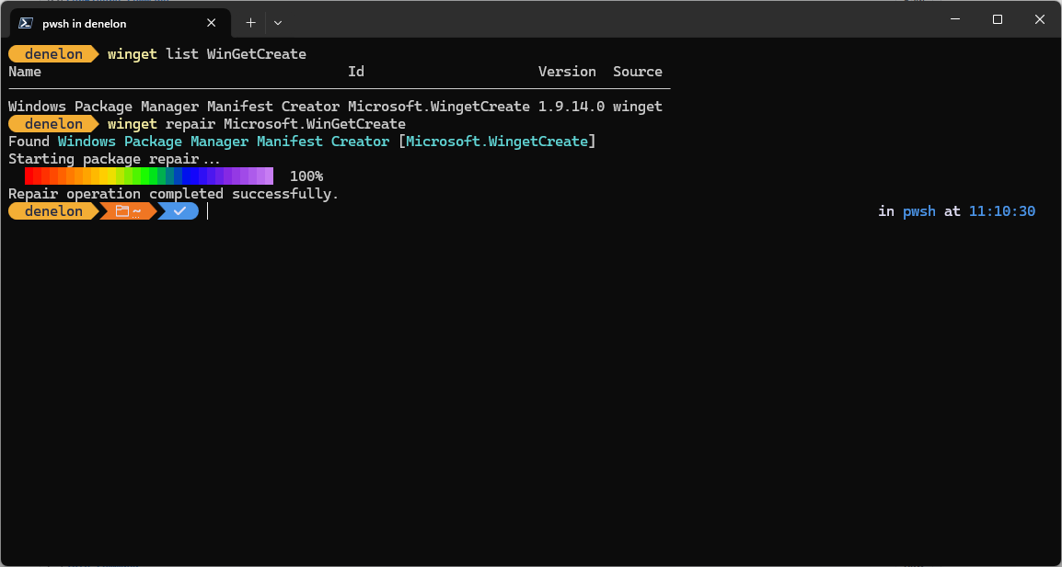
Task: Click the "Source" column header
Action: pos(638,71)
